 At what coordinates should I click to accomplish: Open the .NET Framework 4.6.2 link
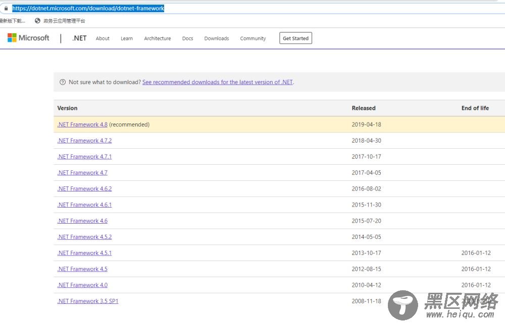pos(84,188)
